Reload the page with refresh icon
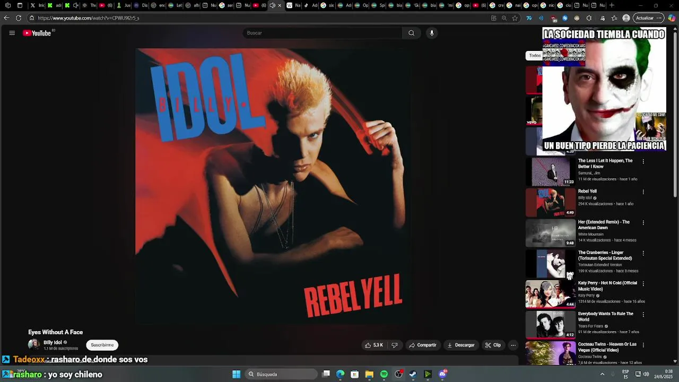679x382 pixels. [19, 18]
